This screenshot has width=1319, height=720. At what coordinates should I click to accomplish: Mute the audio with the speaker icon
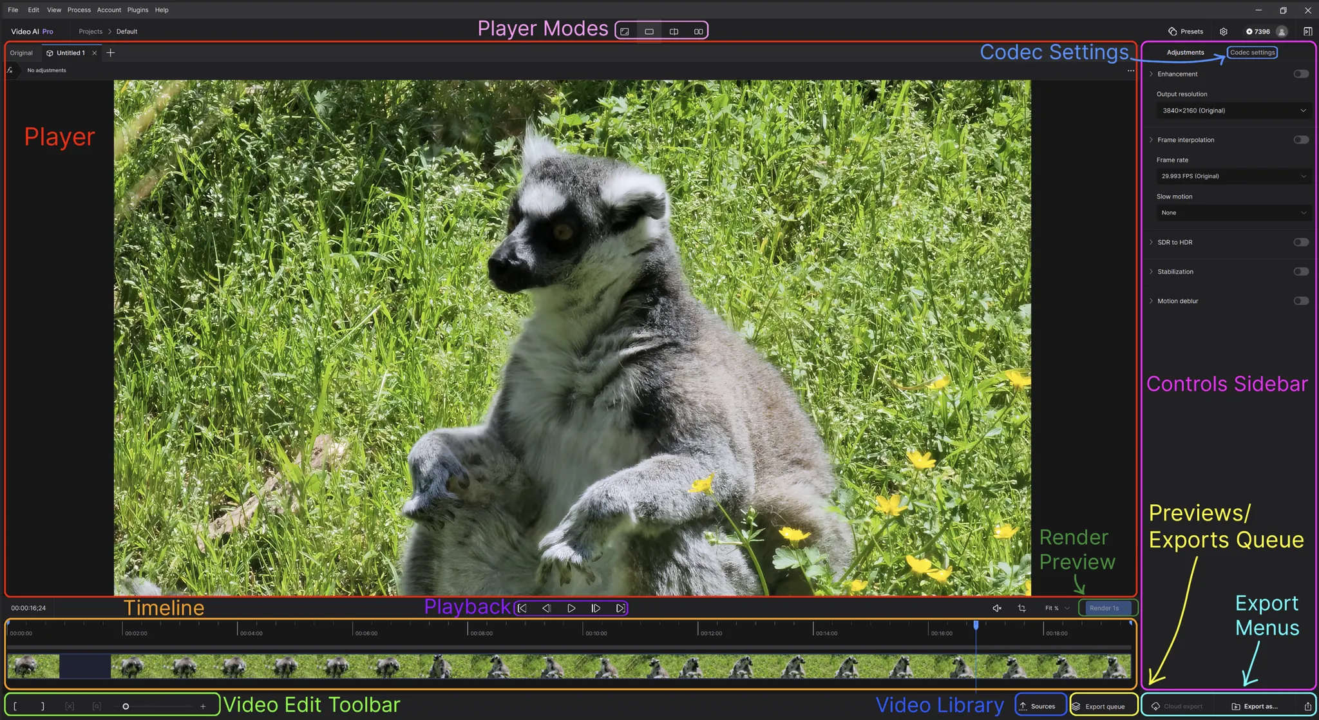tap(996, 608)
